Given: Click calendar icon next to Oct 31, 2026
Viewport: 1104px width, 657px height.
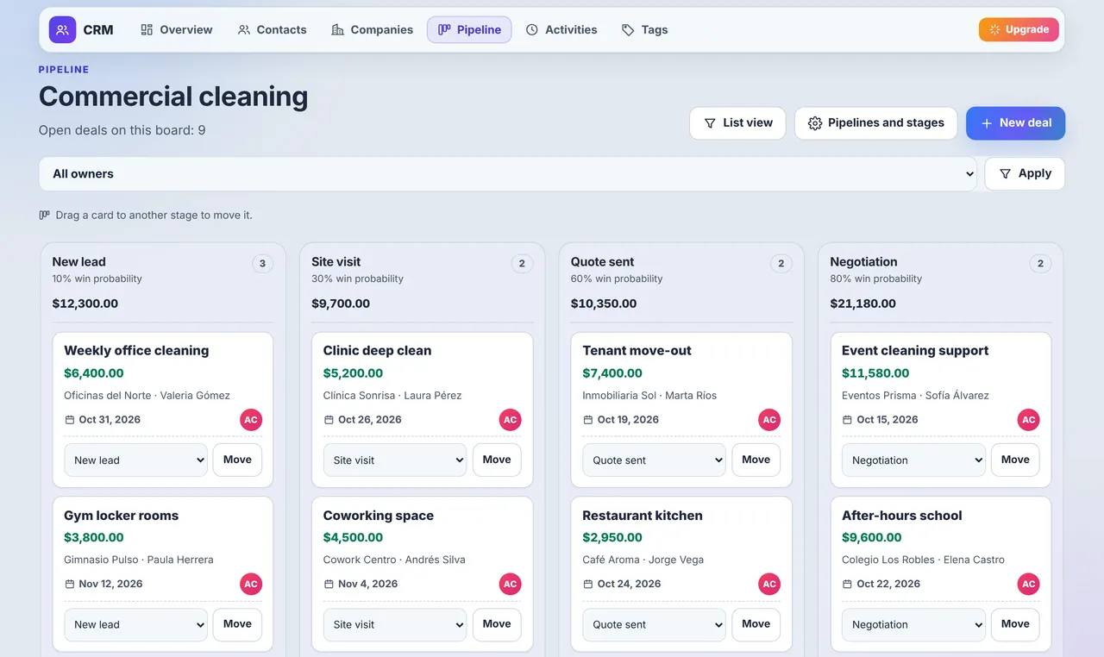Looking at the screenshot, I should point(70,420).
